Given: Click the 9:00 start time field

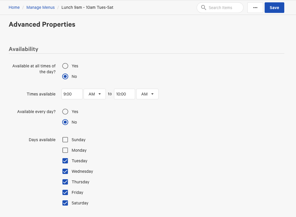Looking at the screenshot, I should tap(72, 94).
